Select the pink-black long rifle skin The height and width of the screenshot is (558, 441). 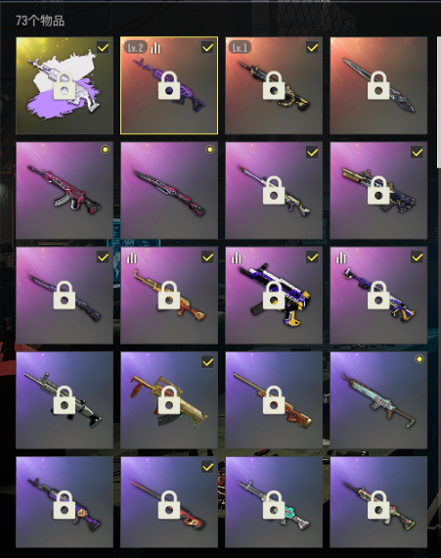(169, 190)
